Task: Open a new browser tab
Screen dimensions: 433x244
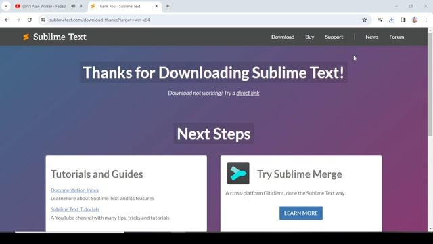Action: point(168,6)
